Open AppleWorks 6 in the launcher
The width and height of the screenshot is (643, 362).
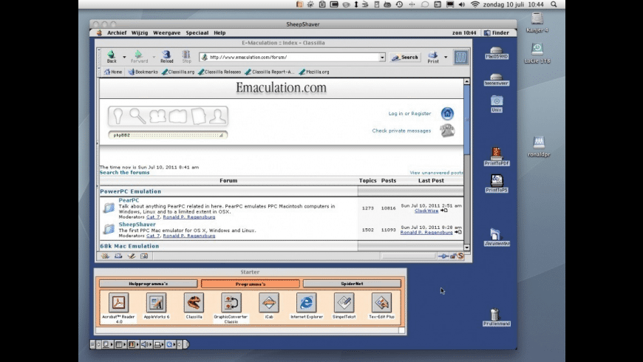[156, 302]
